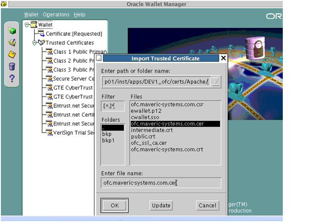Click the New Wallet toolbar icon
Screen dimensions: 309x222
click(x=12, y=31)
